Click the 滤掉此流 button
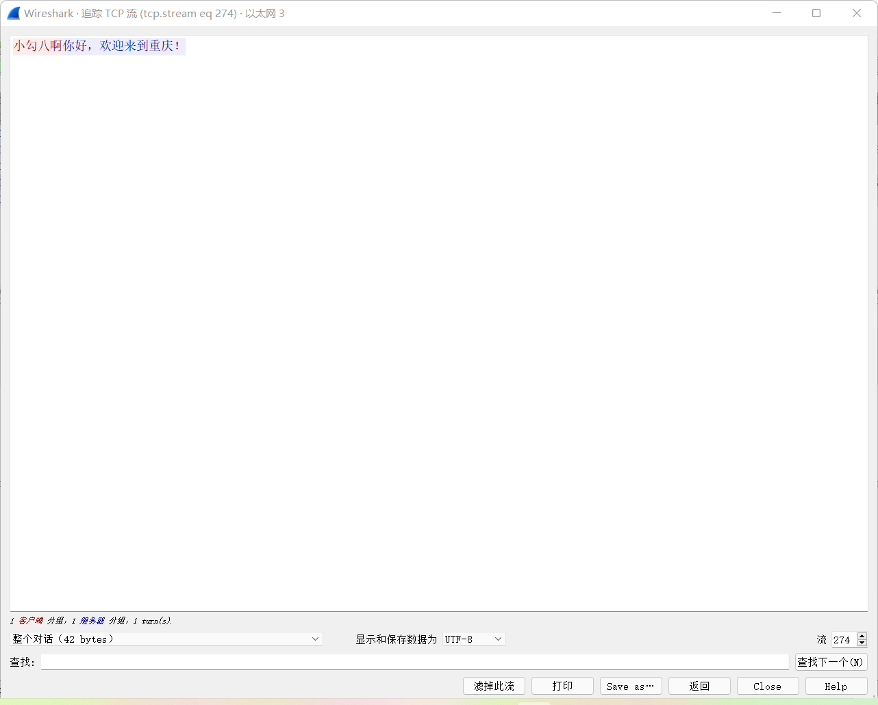The width and height of the screenshot is (878, 705). [x=494, y=686]
